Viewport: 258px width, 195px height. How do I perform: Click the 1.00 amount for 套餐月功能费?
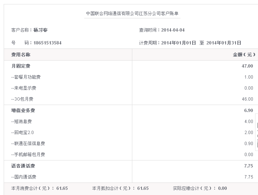point(248,77)
